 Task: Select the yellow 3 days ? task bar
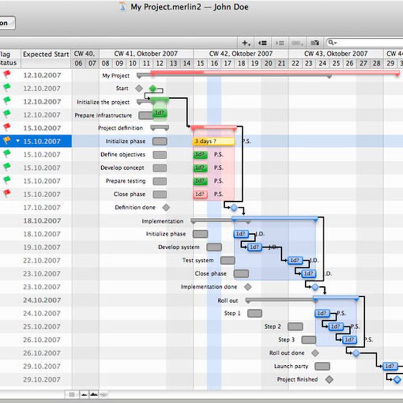pyautogui.click(x=214, y=141)
